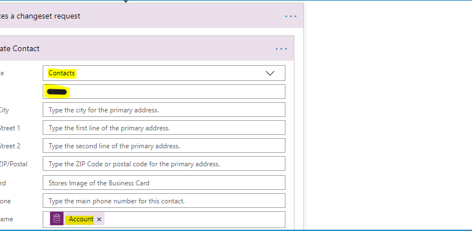
Task: Click the field with blacked-out value
Action: click(164, 92)
